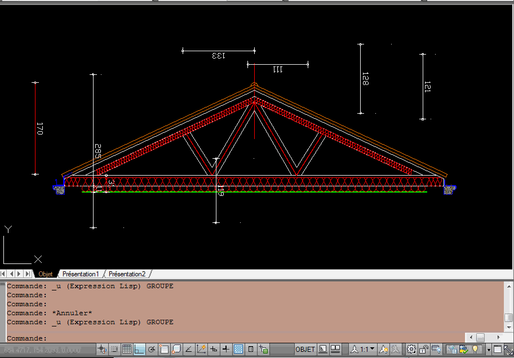Screen dimensions: 514x358
Task: Select the green line below the truss
Action: (254, 192)
